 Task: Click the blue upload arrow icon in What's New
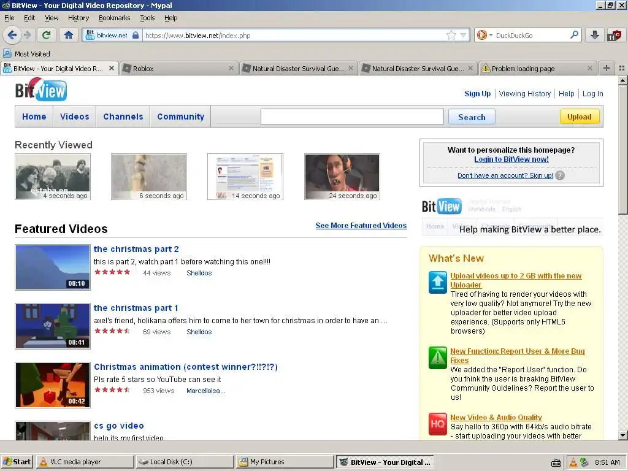[438, 282]
